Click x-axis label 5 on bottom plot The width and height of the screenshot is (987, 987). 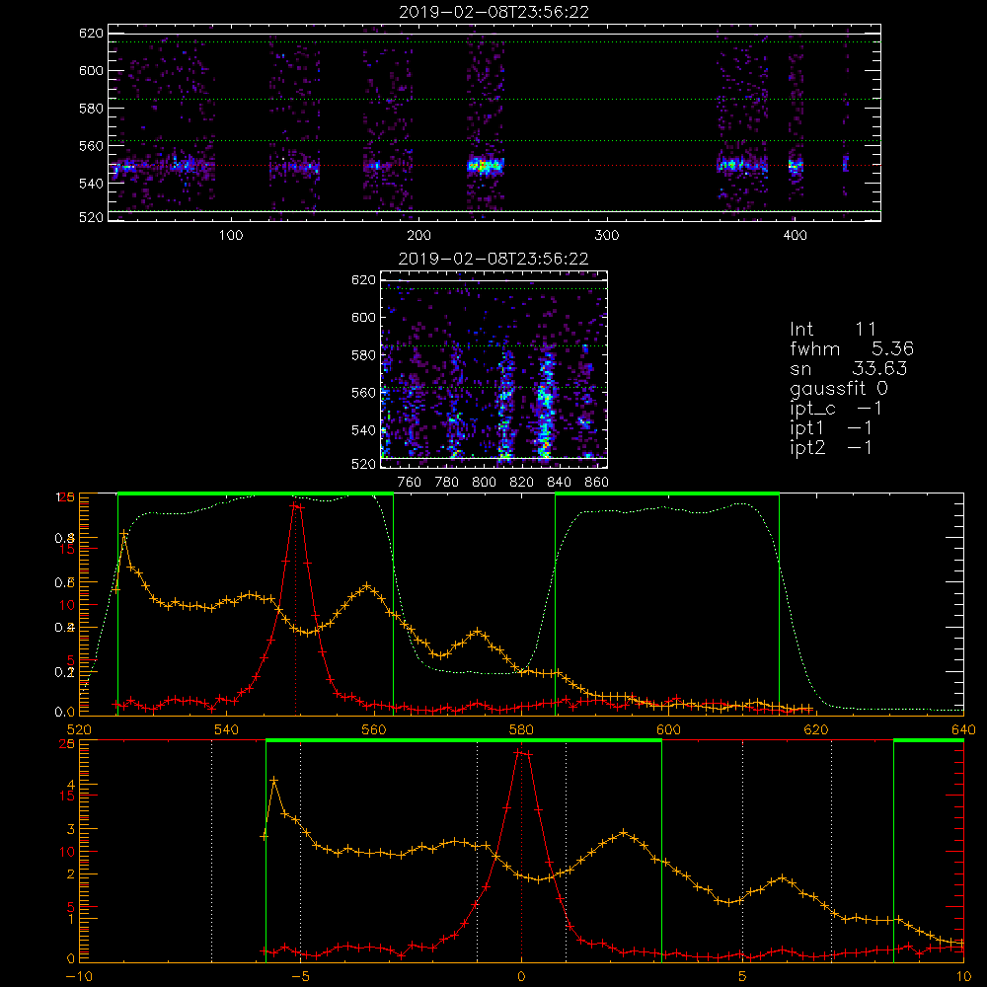coord(743,977)
